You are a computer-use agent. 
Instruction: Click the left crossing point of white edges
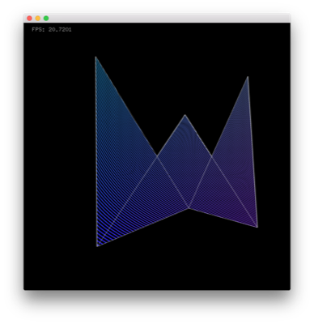click(x=157, y=156)
